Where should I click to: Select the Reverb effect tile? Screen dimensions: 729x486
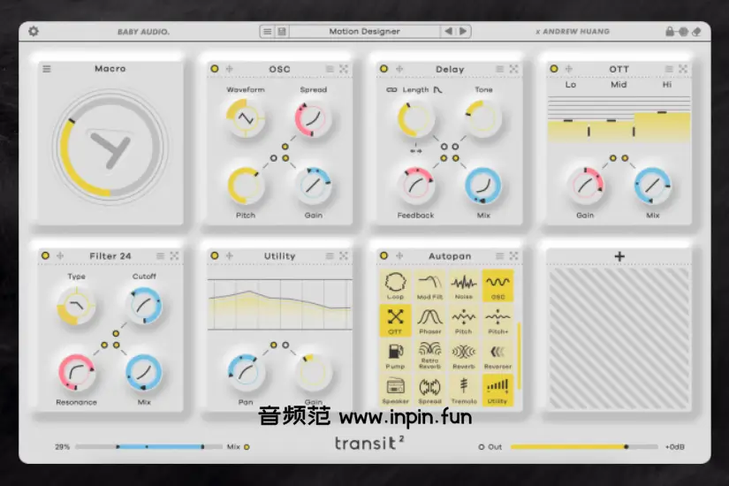(x=464, y=355)
